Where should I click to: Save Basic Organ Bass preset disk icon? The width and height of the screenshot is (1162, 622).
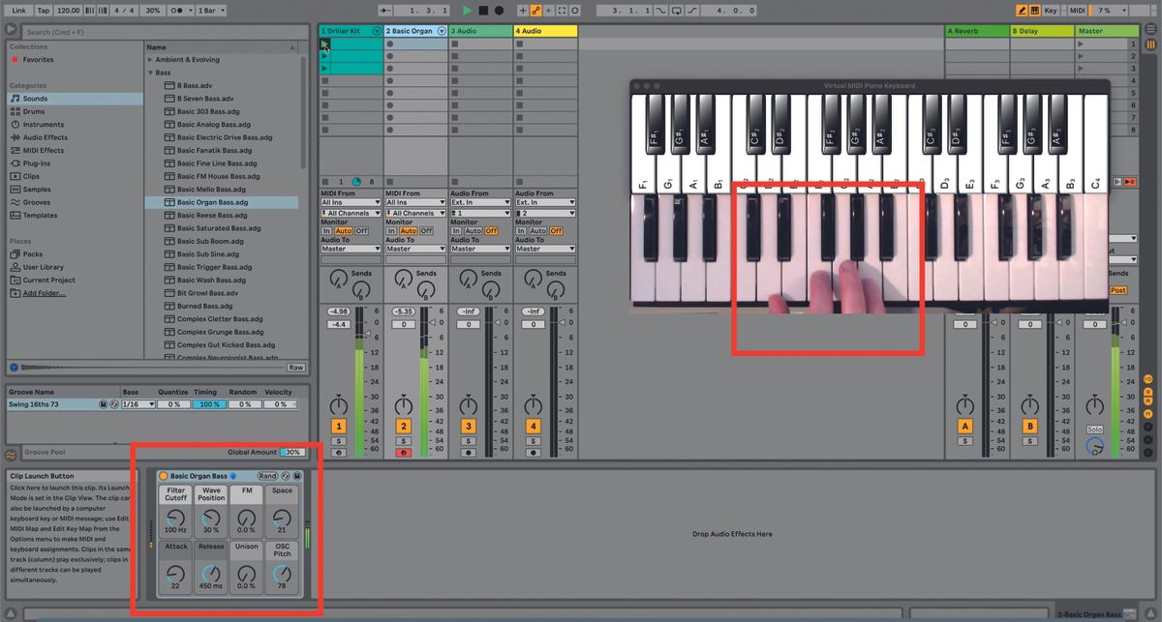(x=297, y=476)
